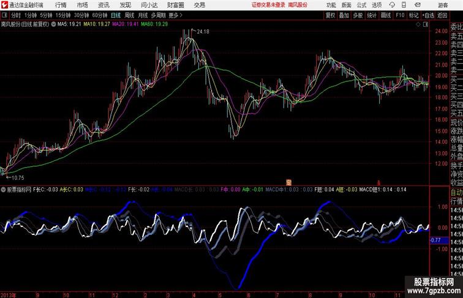Viewport: 463px width, 298px height.
Task: Click the 南风股份 stock name in title bar
Action: point(298,5)
